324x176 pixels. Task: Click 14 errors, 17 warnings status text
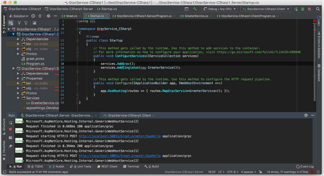287,172
